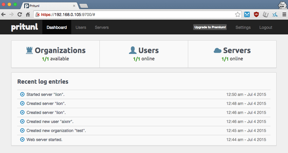Click icon beside 'Web server started' entry
Viewport: 288px width, 153px height.
pyautogui.click(x=22, y=139)
